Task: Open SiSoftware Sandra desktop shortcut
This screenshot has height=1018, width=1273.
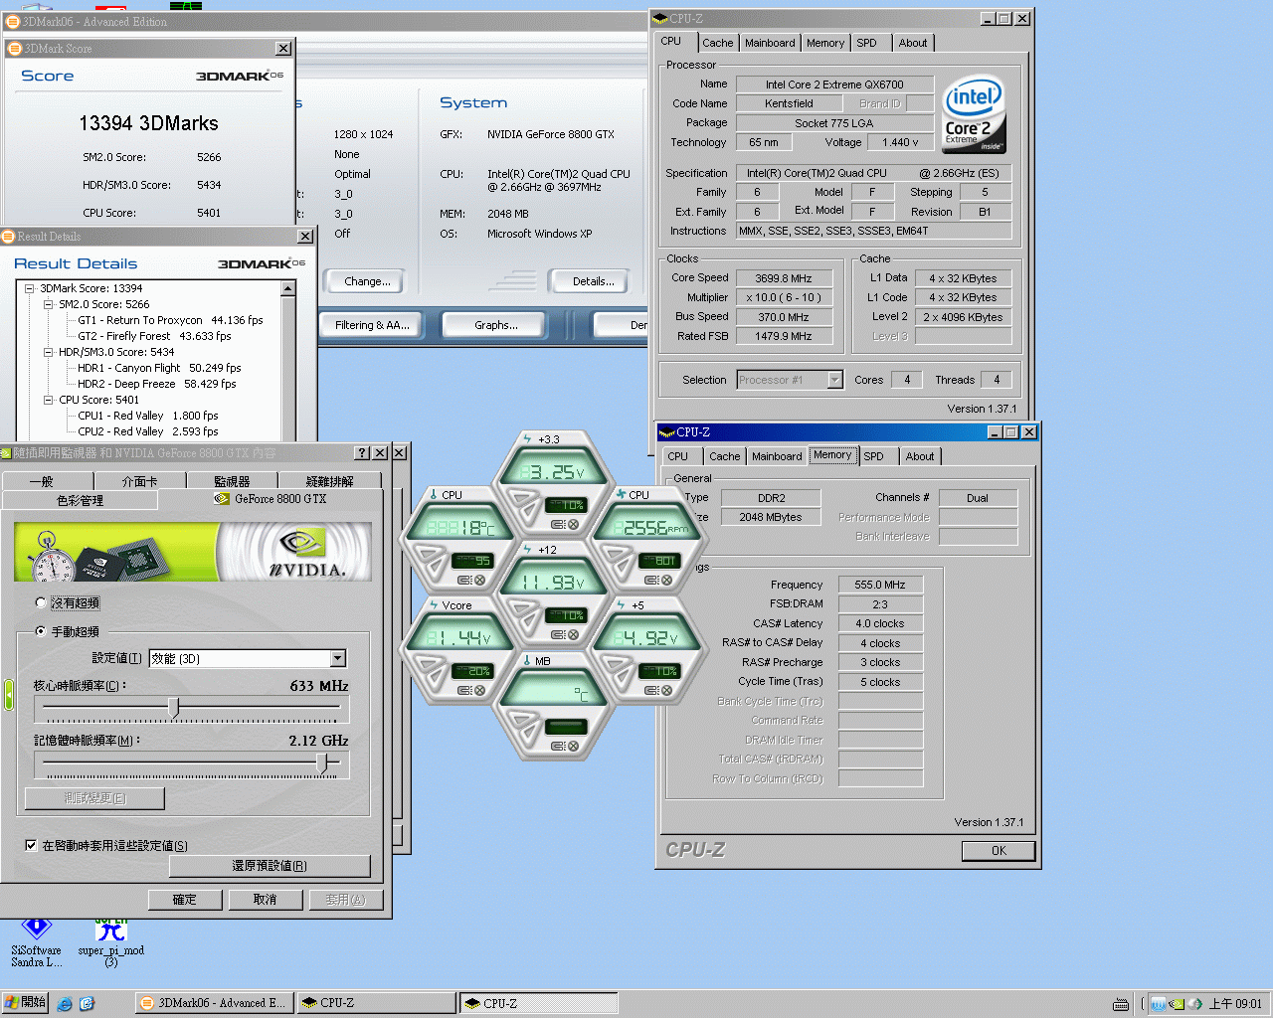Action: click(36, 943)
